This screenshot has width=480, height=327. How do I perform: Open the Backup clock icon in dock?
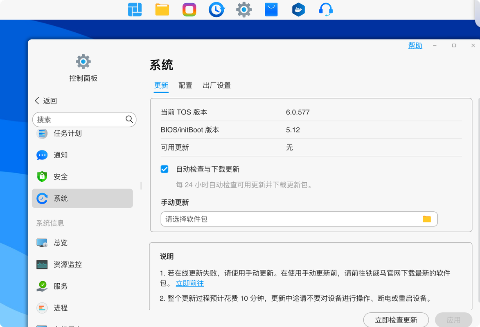click(x=216, y=9)
